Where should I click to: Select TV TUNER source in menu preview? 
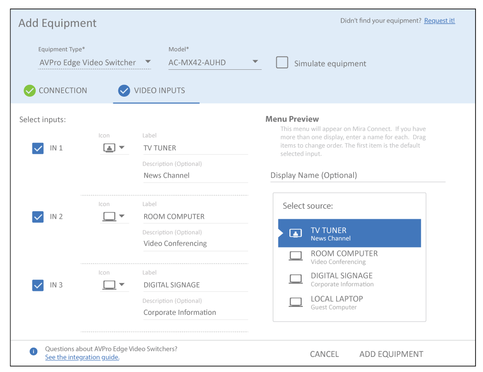click(x=349, y=233)
